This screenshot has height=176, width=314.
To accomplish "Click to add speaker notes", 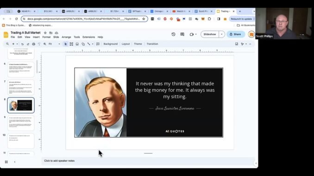I will 148,161.
